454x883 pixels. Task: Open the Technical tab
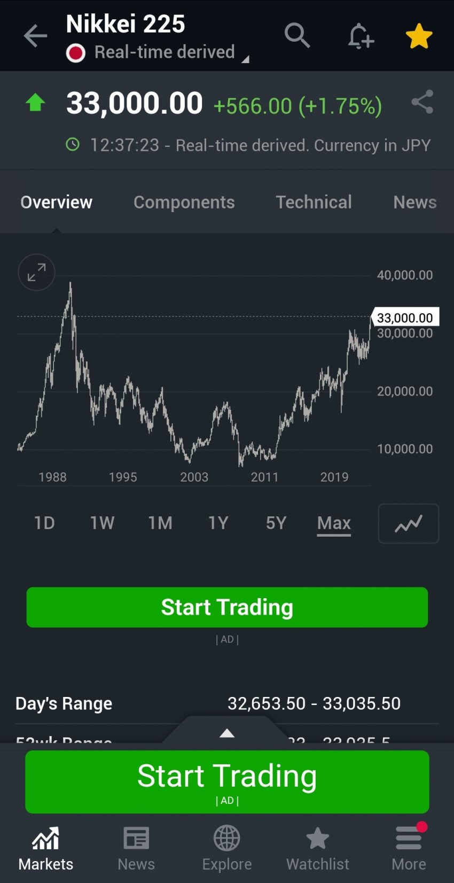314,202
